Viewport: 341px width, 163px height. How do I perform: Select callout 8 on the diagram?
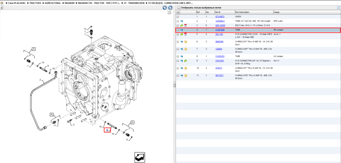coord(48,66)
